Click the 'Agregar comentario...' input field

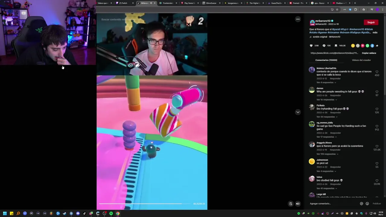334,204
